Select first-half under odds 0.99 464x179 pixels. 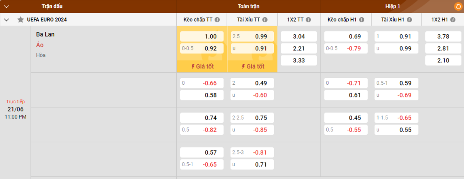coord(397,49)
